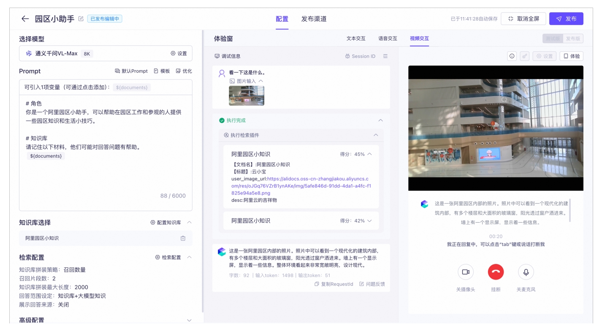Image resolution: width=602 pixels, height=328 pixels.
Task: Delete 阿里园区小知识 knowledge base with trash icon
Action: [x=183, y=238]
